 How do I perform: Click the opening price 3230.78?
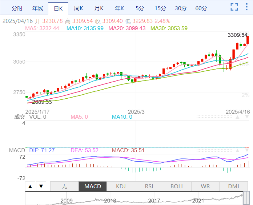point(52,21)
